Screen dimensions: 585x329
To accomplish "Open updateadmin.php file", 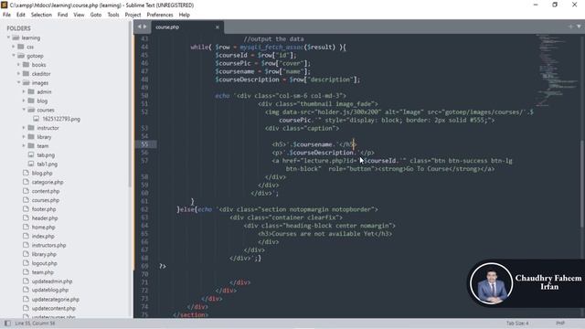I will pyautogui.click(x=52, y=281).
